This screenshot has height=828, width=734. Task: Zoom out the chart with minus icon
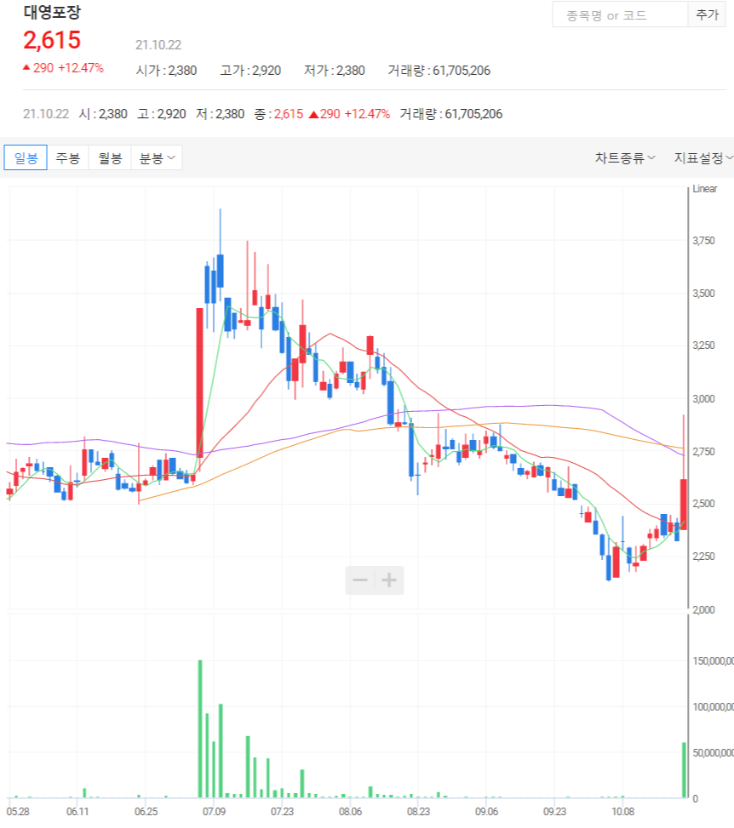[x=360, y=580]
